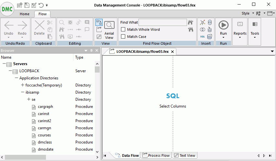Screen dimensions: 276x161
Task: Click the Browser horizontal scrollbar thumb
Action: [x=25, y=157]
